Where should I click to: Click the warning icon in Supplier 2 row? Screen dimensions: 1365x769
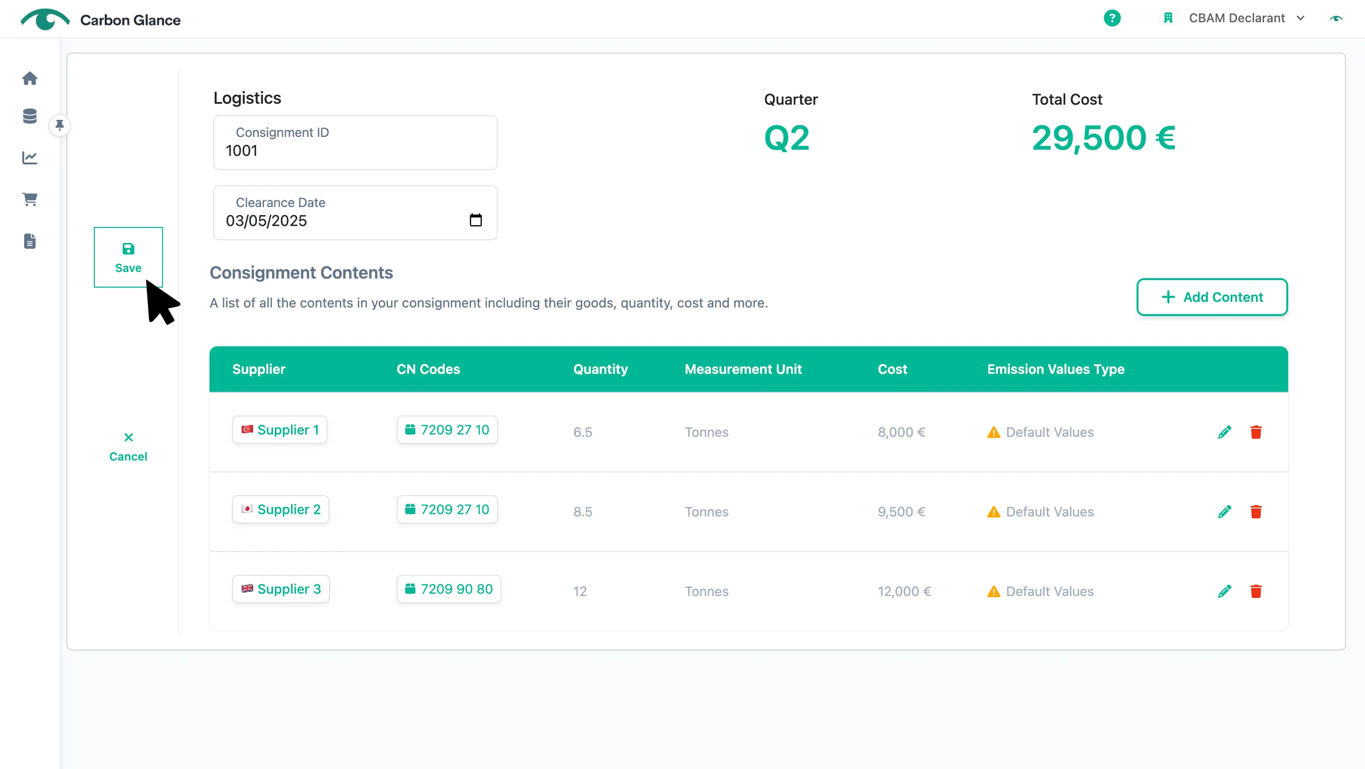(993, 512)
